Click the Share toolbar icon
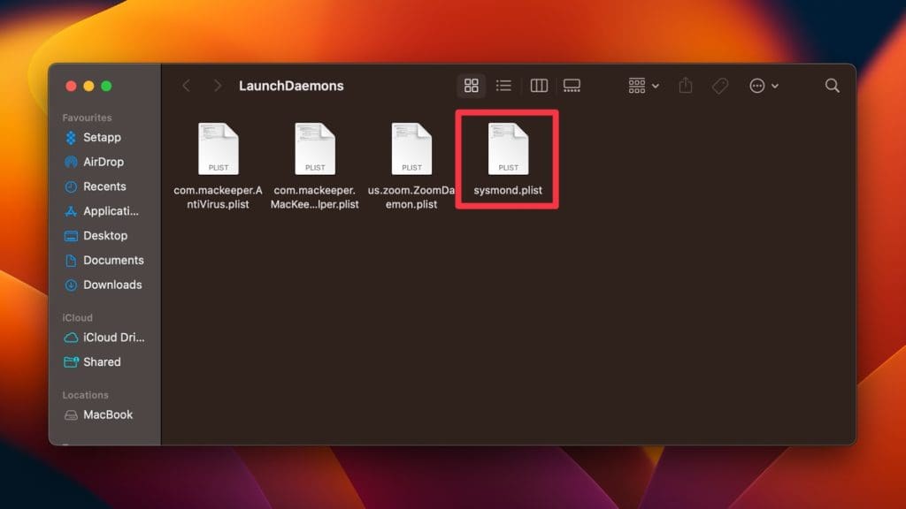 tap(686, 86)
